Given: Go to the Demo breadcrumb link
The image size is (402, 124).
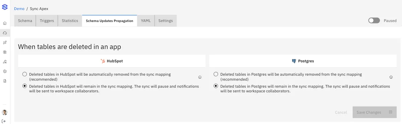Looking at the screenshot, I should pyautogui.click(x=19, y=9).
